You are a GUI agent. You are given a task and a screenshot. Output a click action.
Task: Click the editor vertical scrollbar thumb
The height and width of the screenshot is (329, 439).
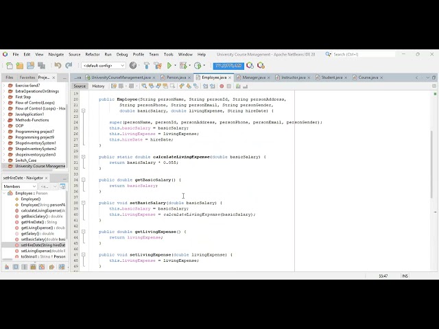[x=432, y=164]
